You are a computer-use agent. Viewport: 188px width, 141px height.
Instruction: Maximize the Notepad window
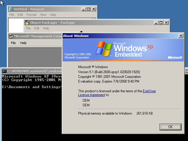88,9
